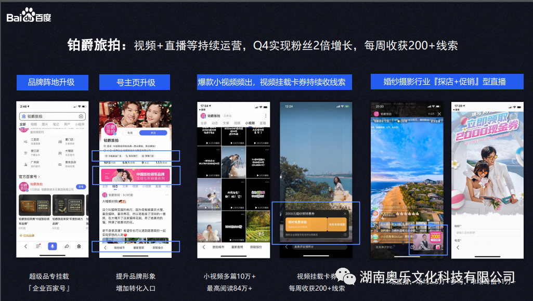Click the 发表评论领积分 comment field
This screenshot has height=301, width=533.
click(319, 247)
